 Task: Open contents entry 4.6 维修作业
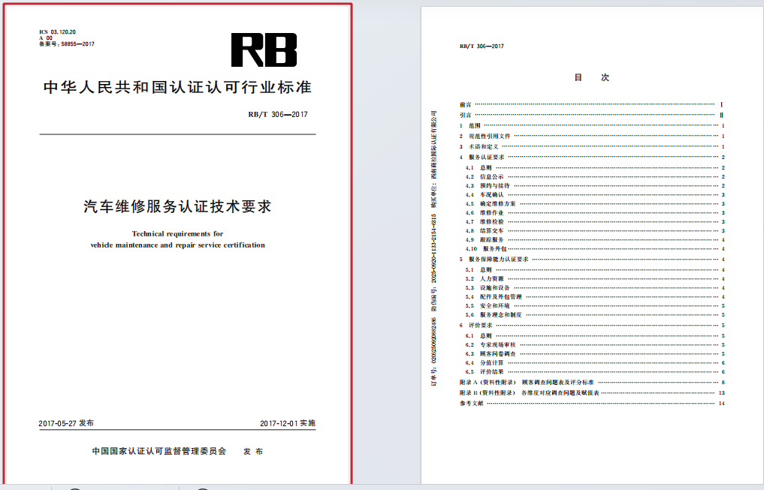(x=594, y=212)
